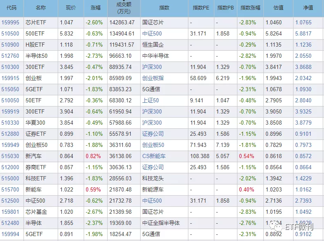Screen dimensions: 324x241
Task: Open fund code 515000 link
Action: point(10,179)
